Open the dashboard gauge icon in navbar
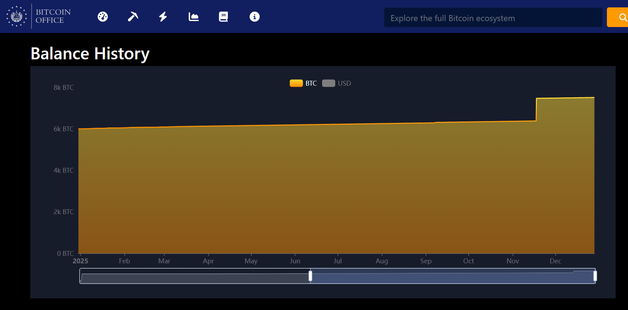628x310 pixels. 103,17
